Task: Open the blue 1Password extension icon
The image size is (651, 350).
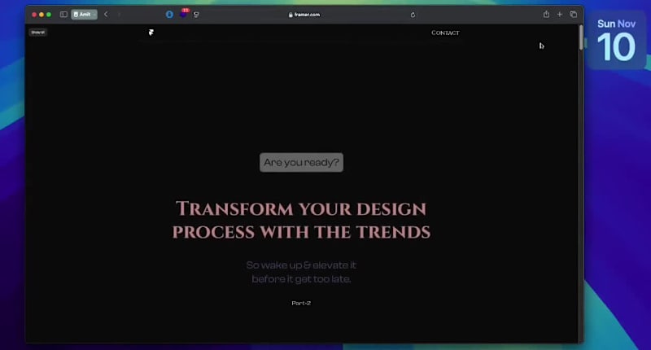Action: [169, 15]
